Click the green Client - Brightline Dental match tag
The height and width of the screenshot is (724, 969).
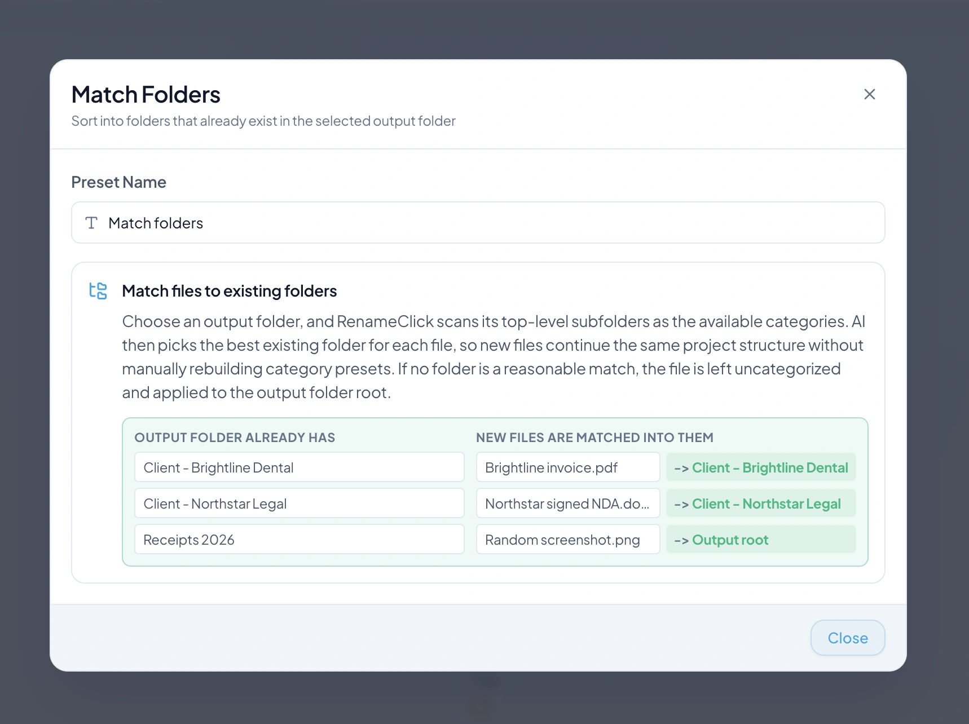(761, 467)
